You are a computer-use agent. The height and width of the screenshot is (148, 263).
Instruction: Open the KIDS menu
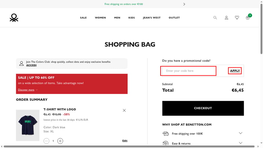tap(131, 18)
